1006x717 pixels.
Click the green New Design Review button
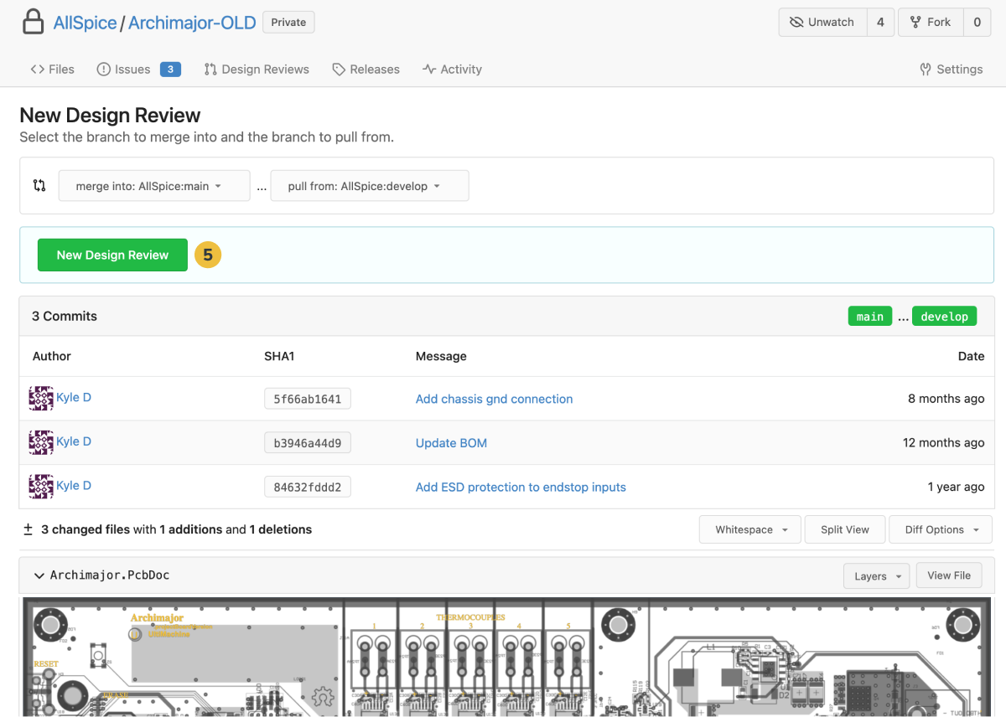pyautogui.click(x=112, y=255)
